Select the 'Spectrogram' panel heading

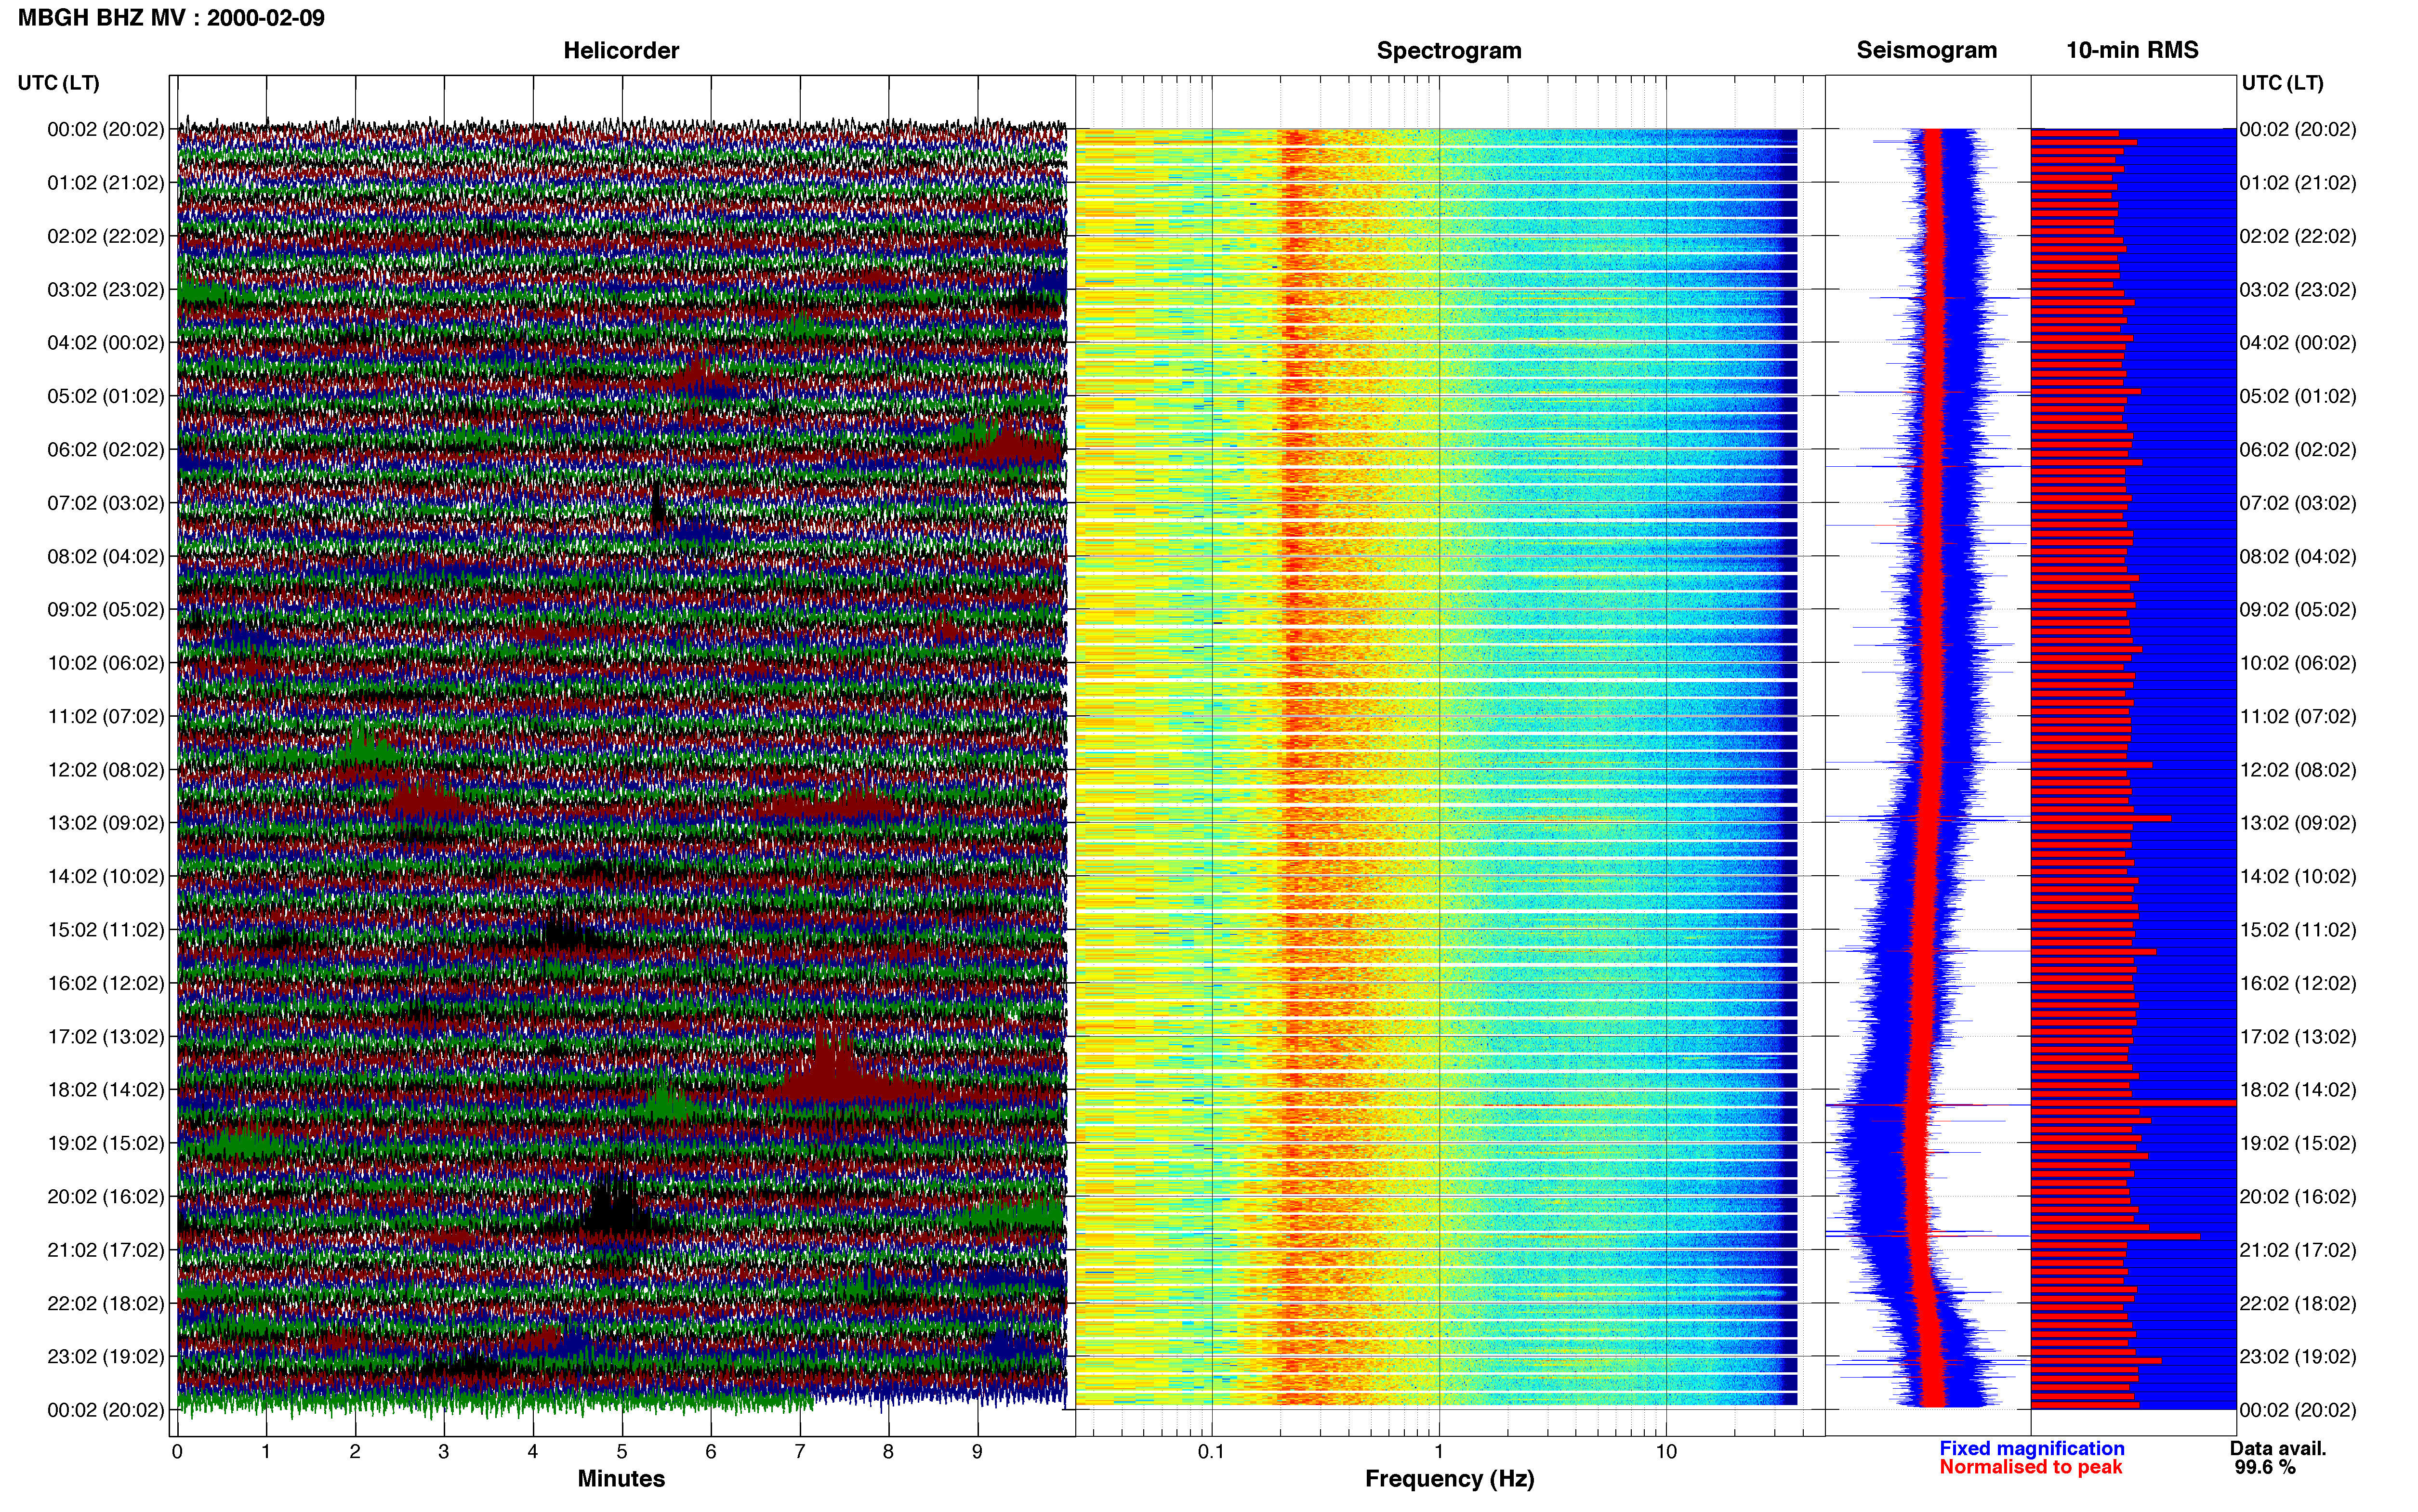pyautogui.click(x=1449, y=50)
